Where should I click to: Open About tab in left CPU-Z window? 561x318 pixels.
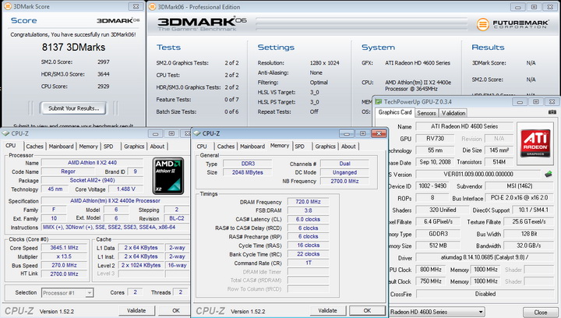pos(157,147)
